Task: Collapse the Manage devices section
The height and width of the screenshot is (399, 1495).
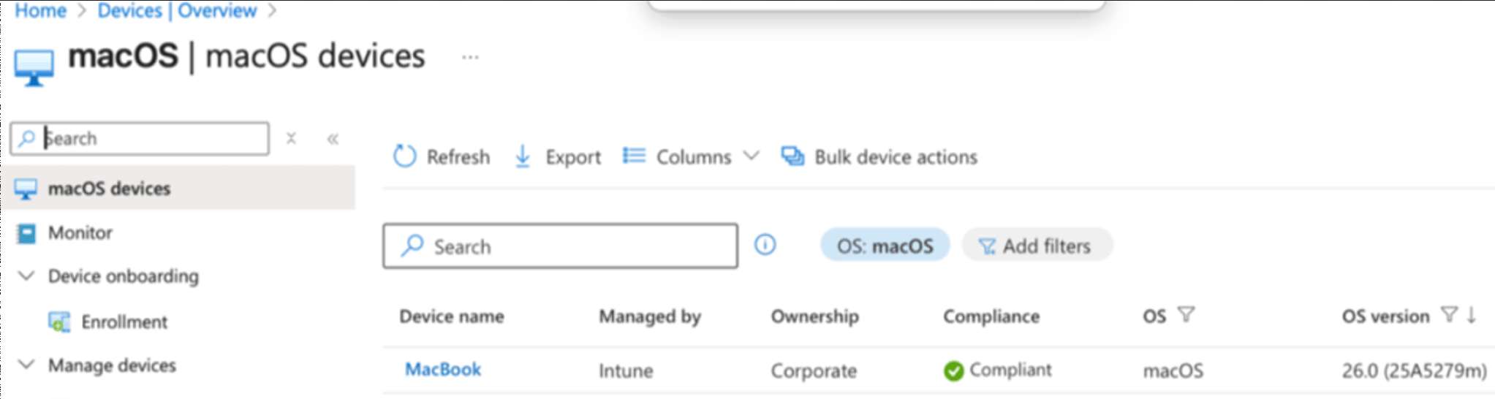Action: pos(26,365)
